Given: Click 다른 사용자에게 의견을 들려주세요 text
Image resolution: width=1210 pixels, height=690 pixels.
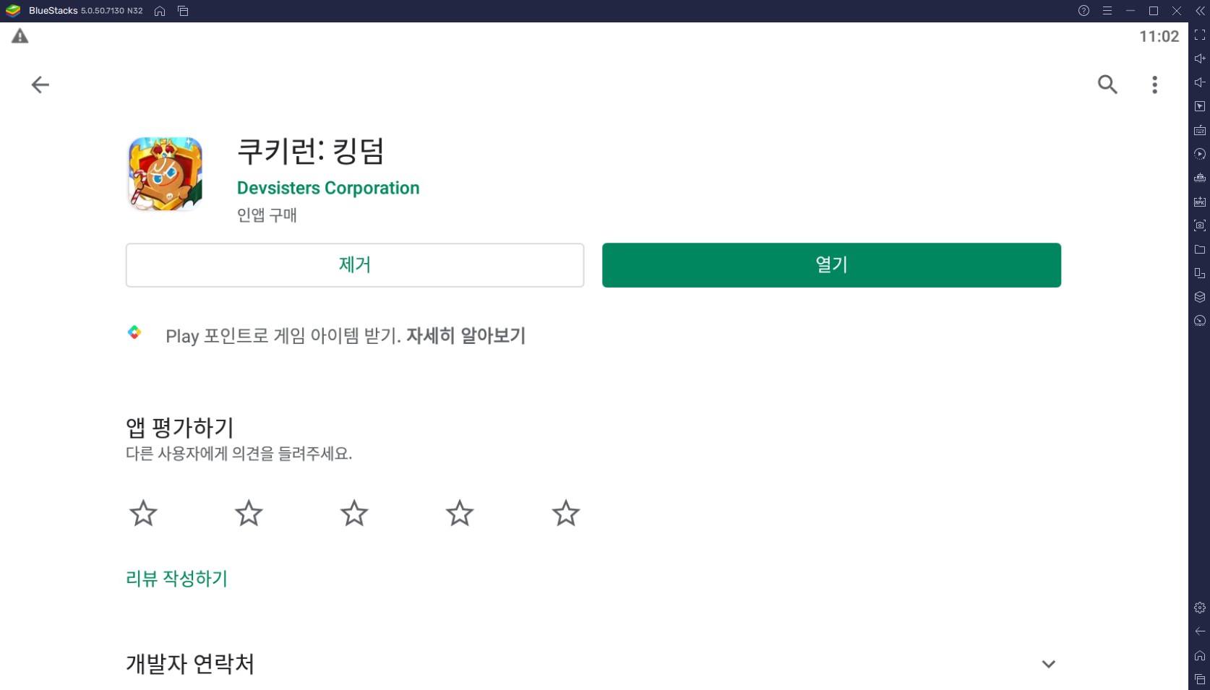Looking at the screenshot, I should click(239, 454).
